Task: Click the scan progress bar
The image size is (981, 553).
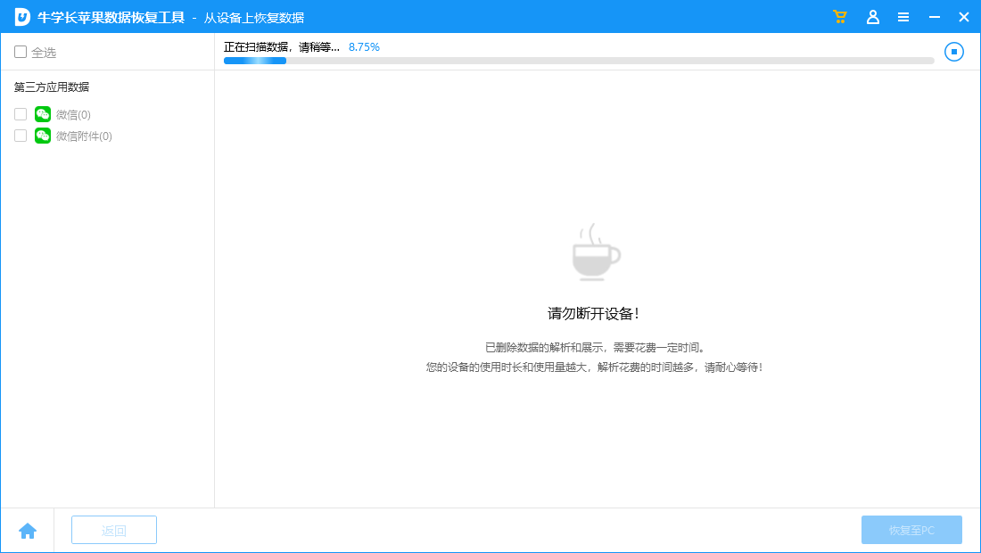Action: click(x=575, y=61)
